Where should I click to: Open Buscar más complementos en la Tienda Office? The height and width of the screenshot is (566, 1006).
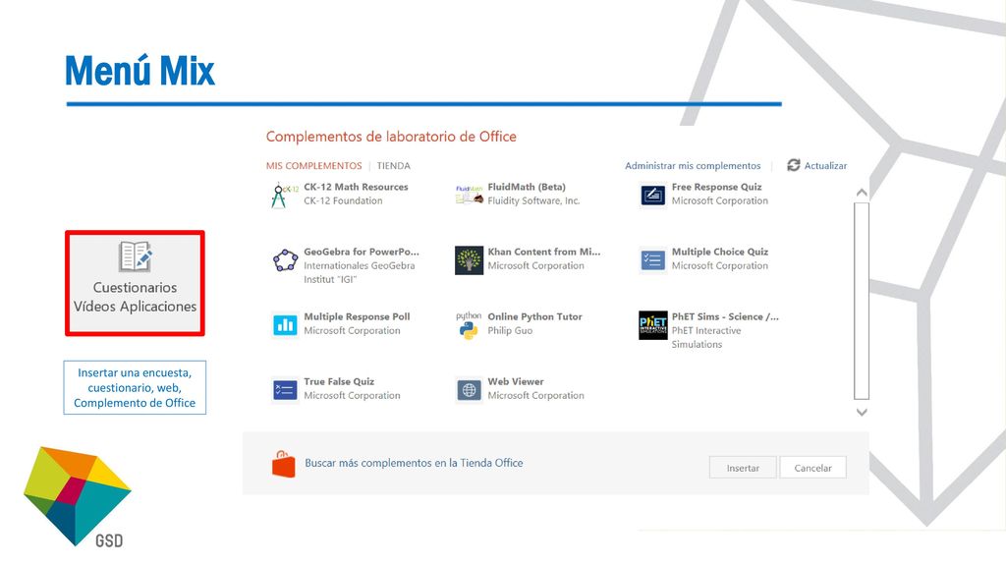click(x=414, y=463)
